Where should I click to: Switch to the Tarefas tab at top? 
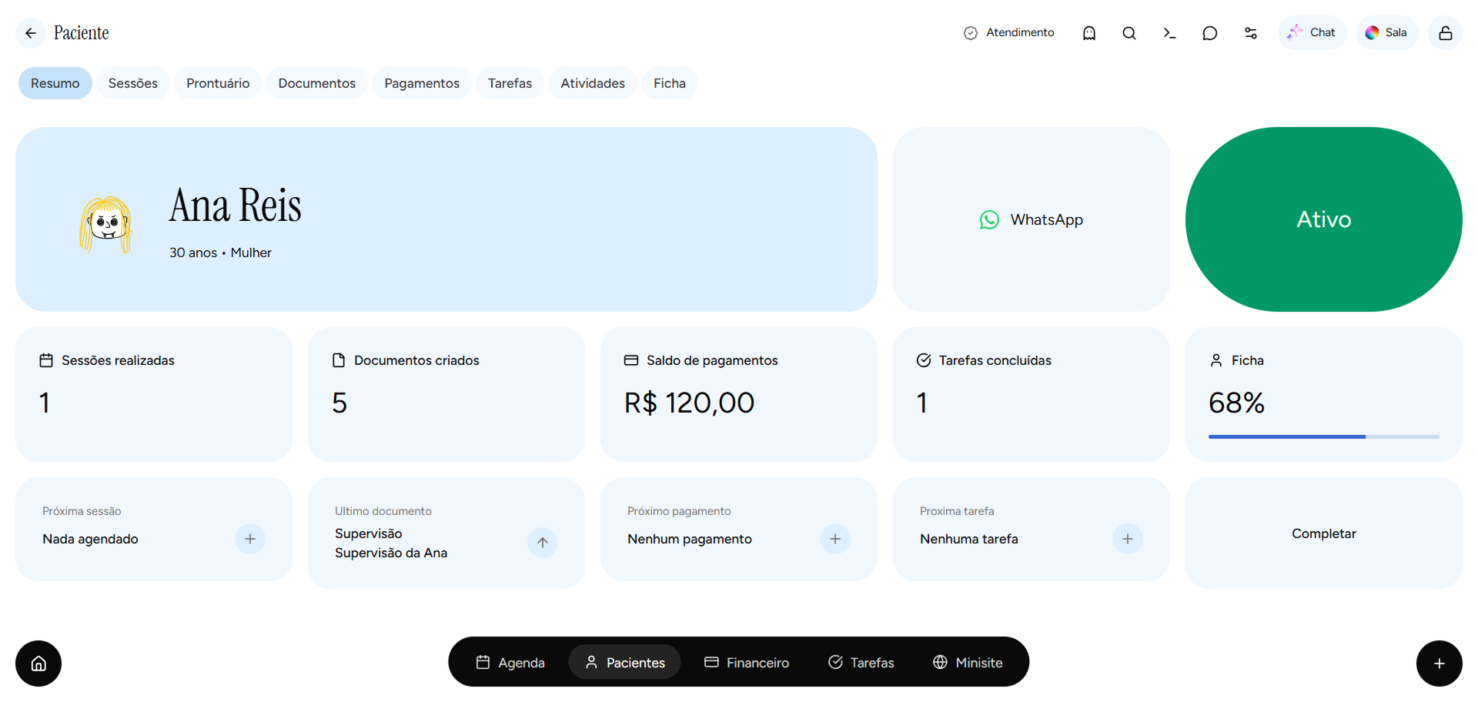[x=510, y=83]
